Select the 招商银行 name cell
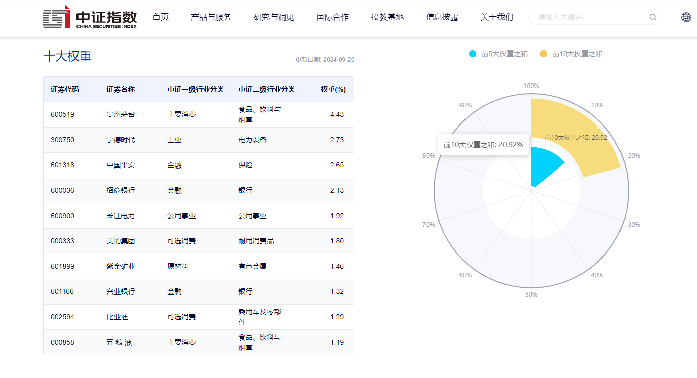 [x=121, y=190]
